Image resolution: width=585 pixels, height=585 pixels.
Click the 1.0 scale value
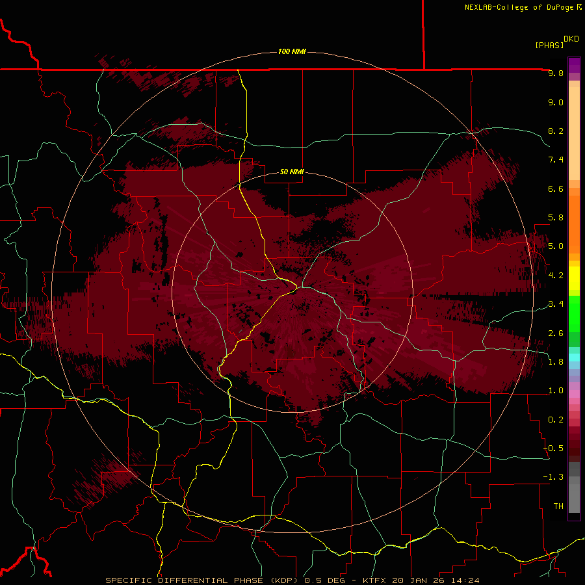click(556, 391)
